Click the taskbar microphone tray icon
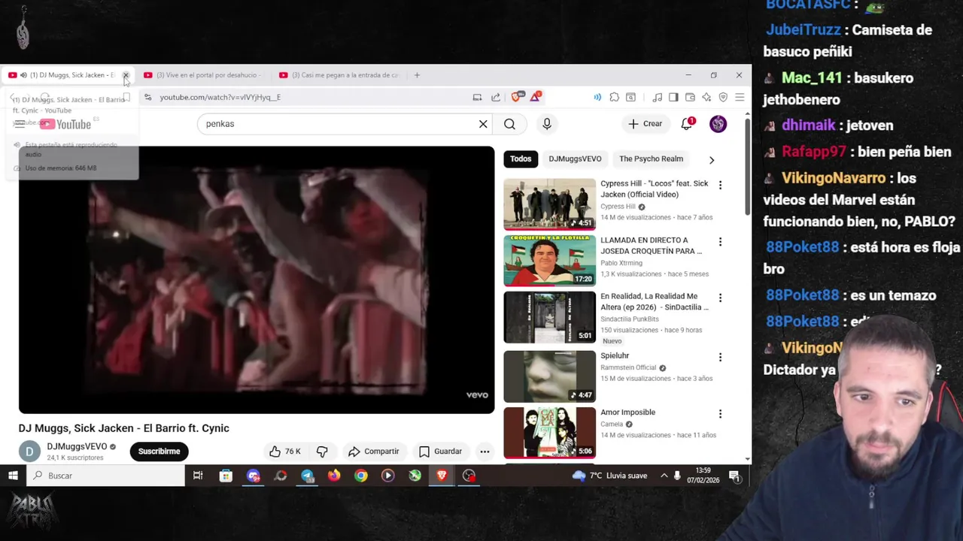Image resolution: width=963 pixels, height=541 pixels. tap(677, 476)
